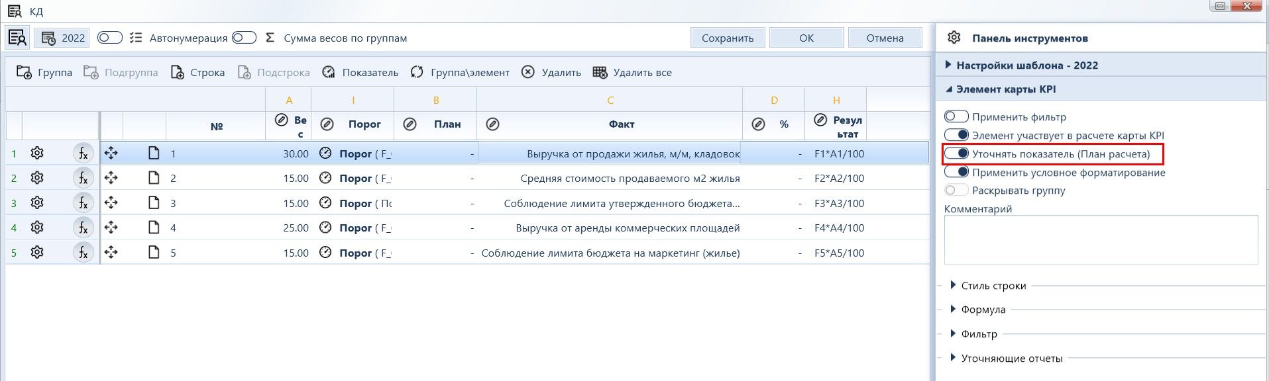This screenshot has width=1269, height=381.
Task: Add a new Группа
Action: (44, 72)
